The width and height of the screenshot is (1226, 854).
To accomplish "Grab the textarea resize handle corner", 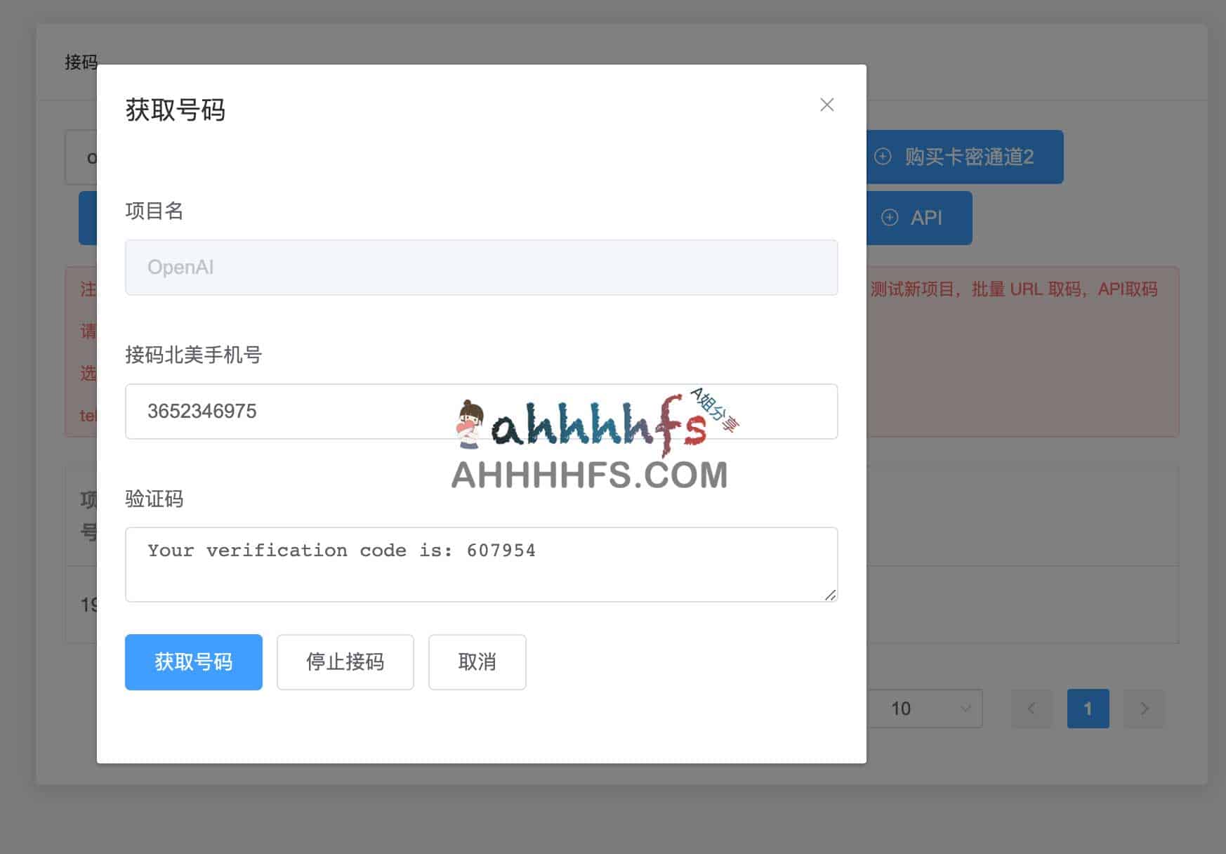I will 830,595.
